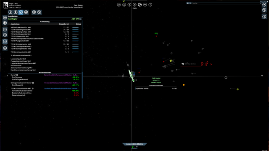Expand the Schildgeneratoren im Rumpf modification icon

click(x=33, y=83)
